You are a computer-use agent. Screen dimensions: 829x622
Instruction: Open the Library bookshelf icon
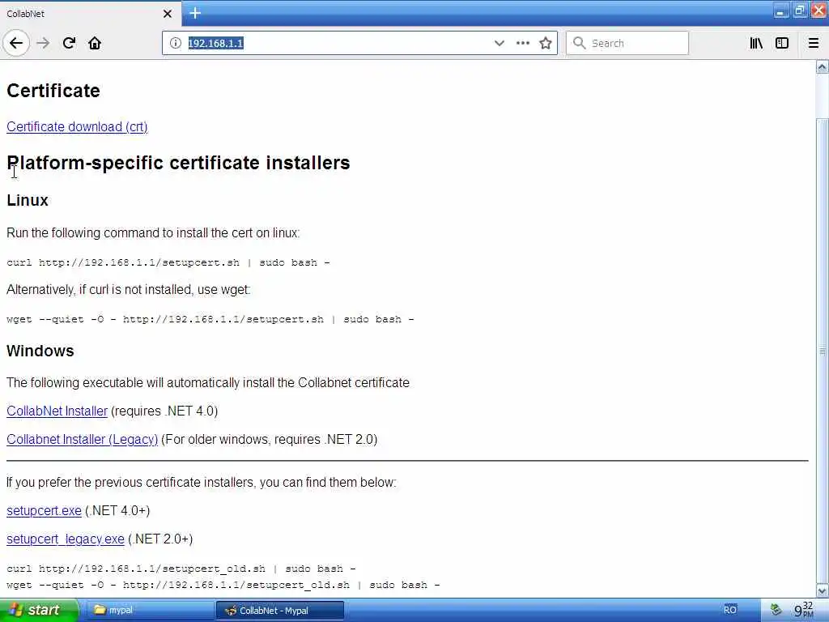pyautogui.click(x=756, y=43)
